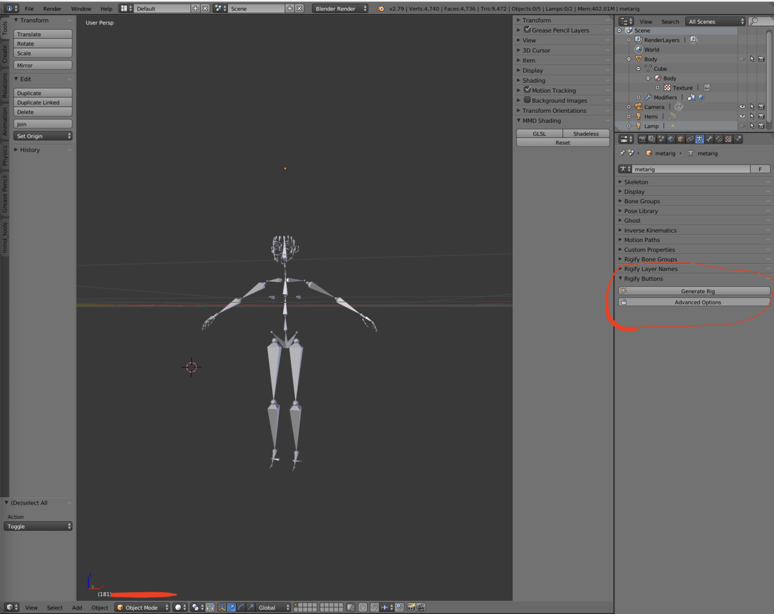Open the World properties tab
The image size is (774, 614).
pyautogui.click(x=671, y=139)
